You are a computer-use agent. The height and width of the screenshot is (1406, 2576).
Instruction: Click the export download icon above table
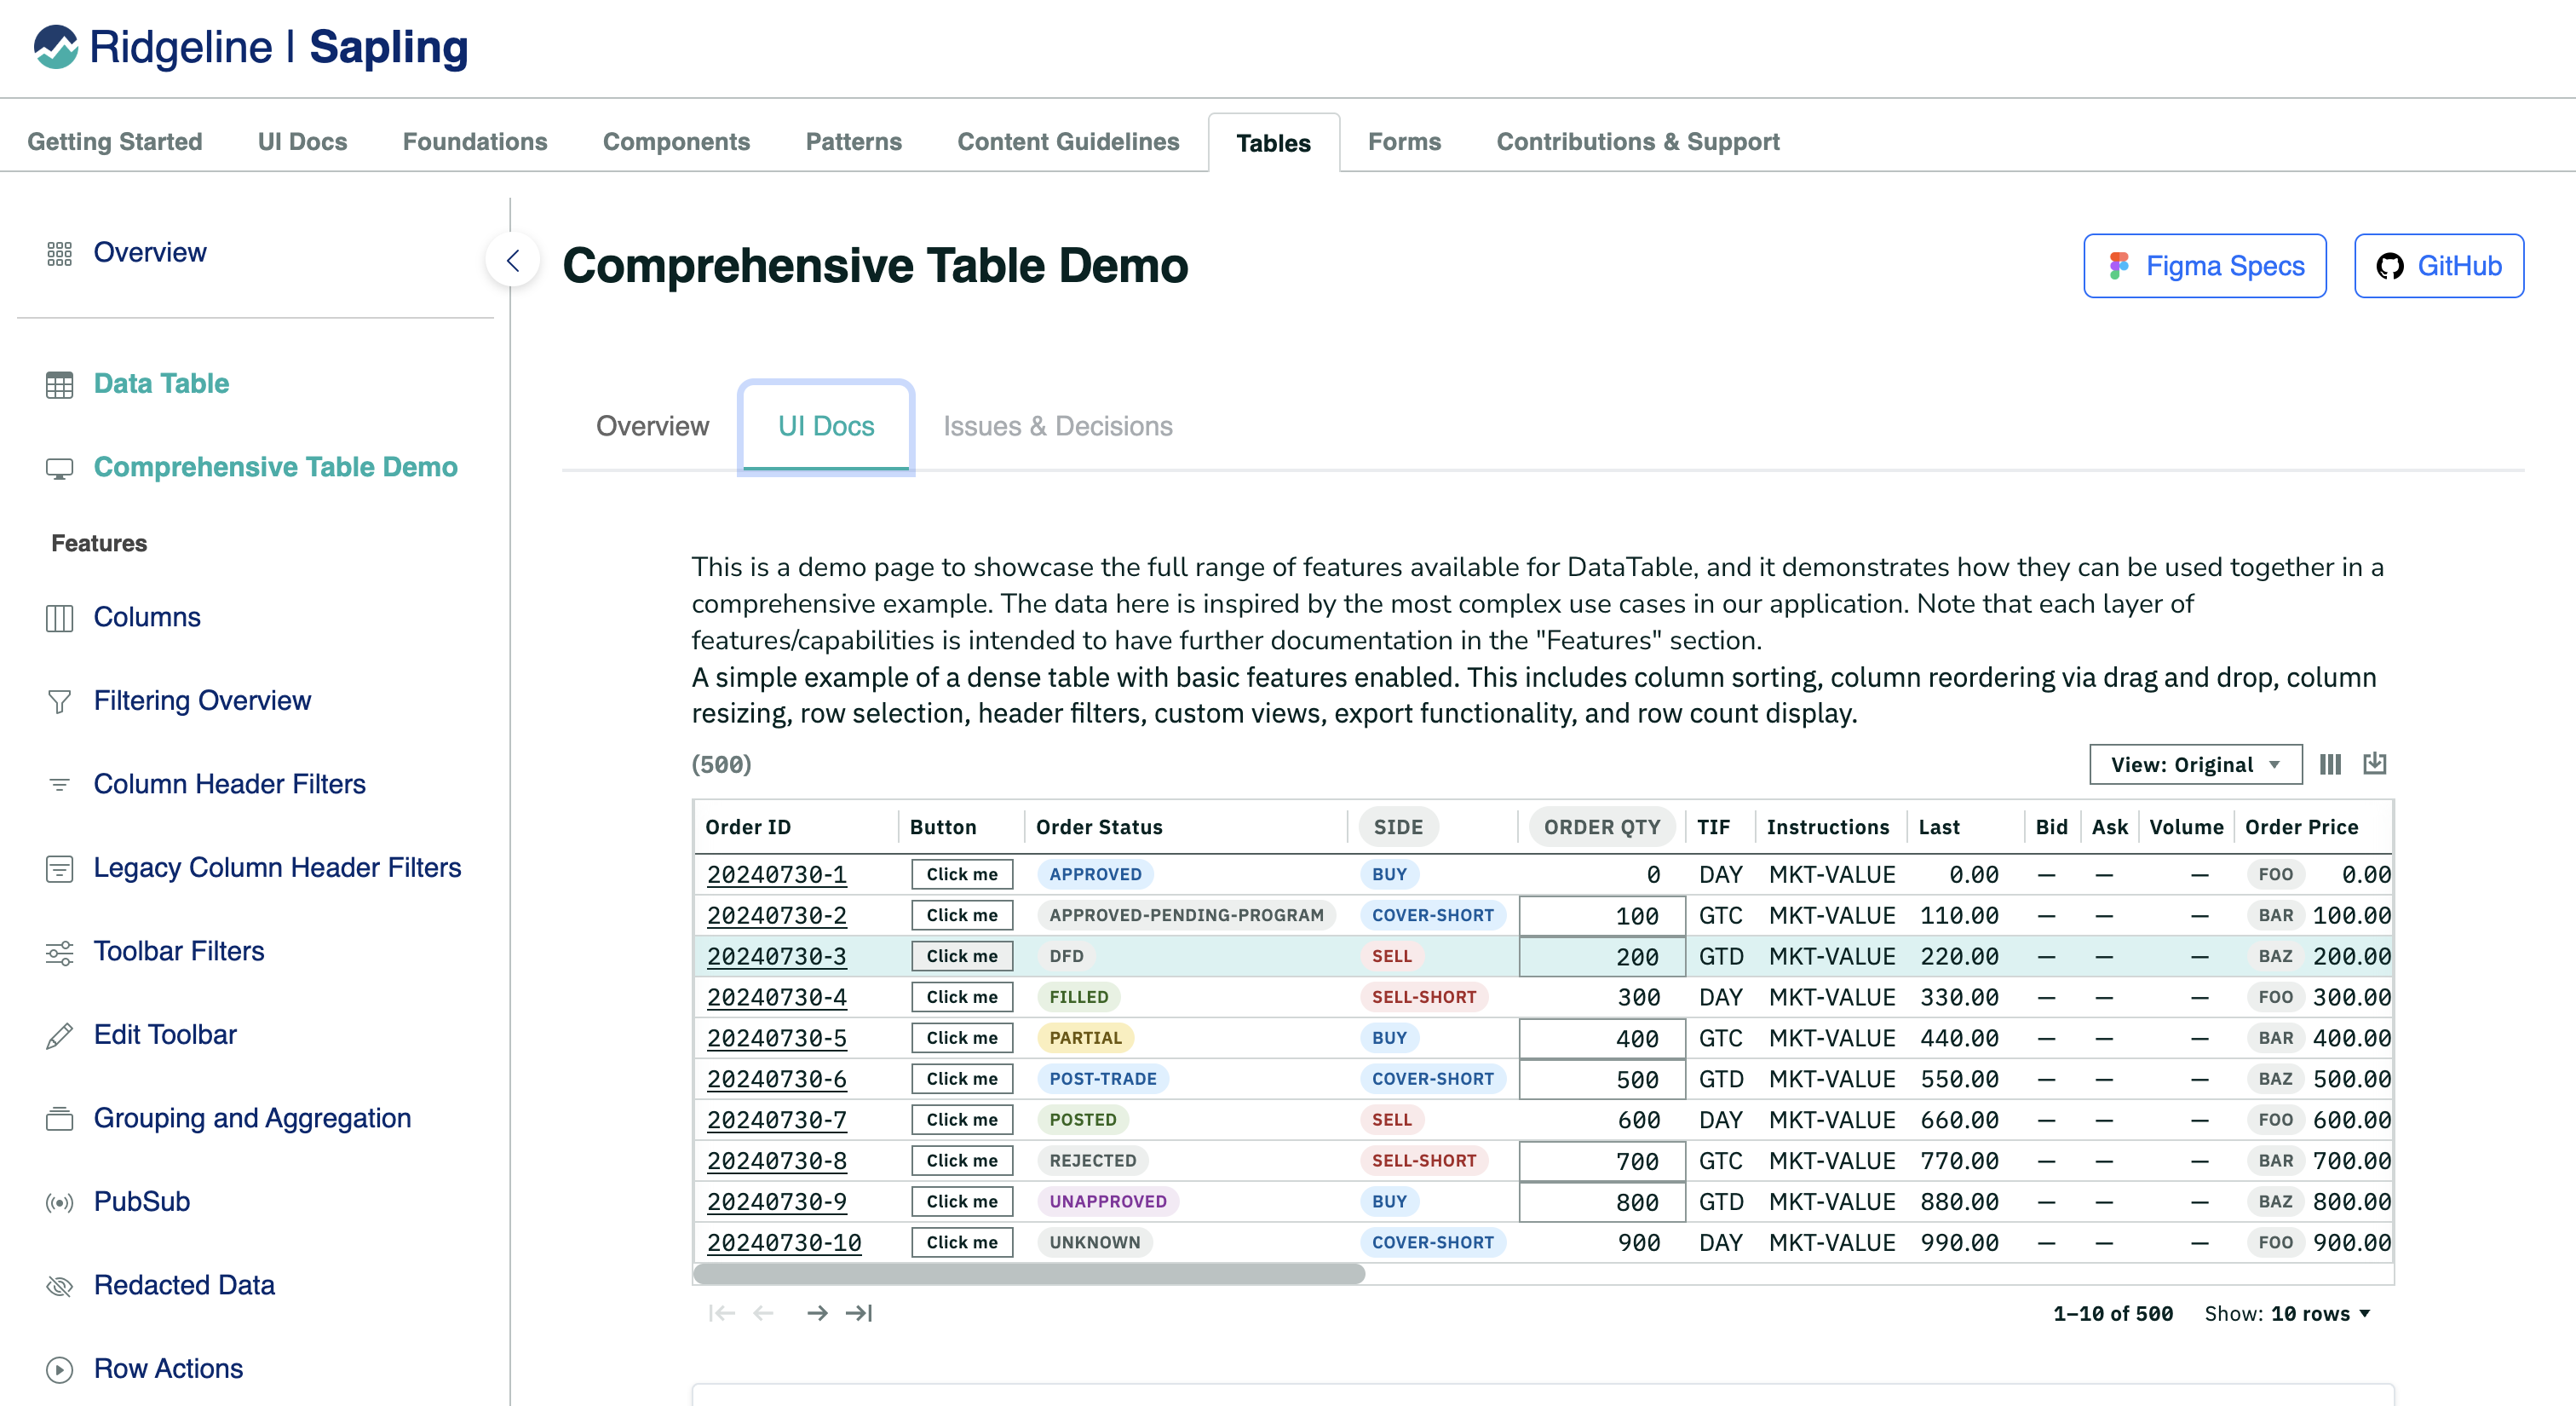click(2374, 764)
